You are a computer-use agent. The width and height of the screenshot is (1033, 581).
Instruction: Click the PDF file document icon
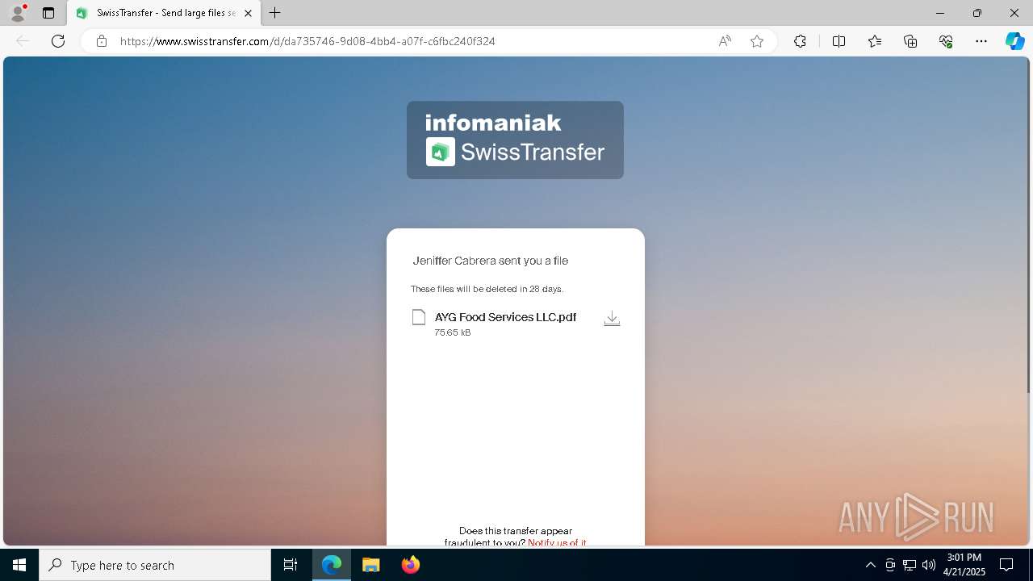418,317
